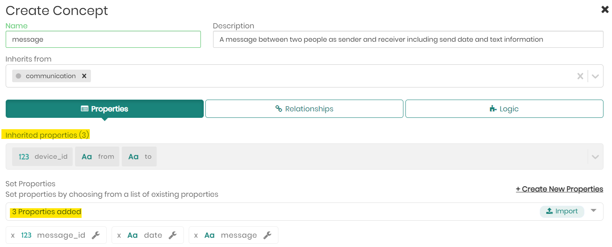
Task: Close the Create Concept dialog
Action: (x=605, y=10)
